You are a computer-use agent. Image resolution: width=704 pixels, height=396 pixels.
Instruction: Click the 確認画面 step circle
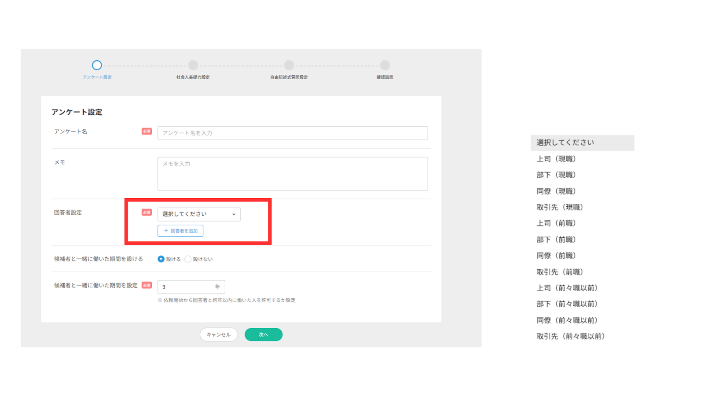pyautogui.click(x=385, y=66)
